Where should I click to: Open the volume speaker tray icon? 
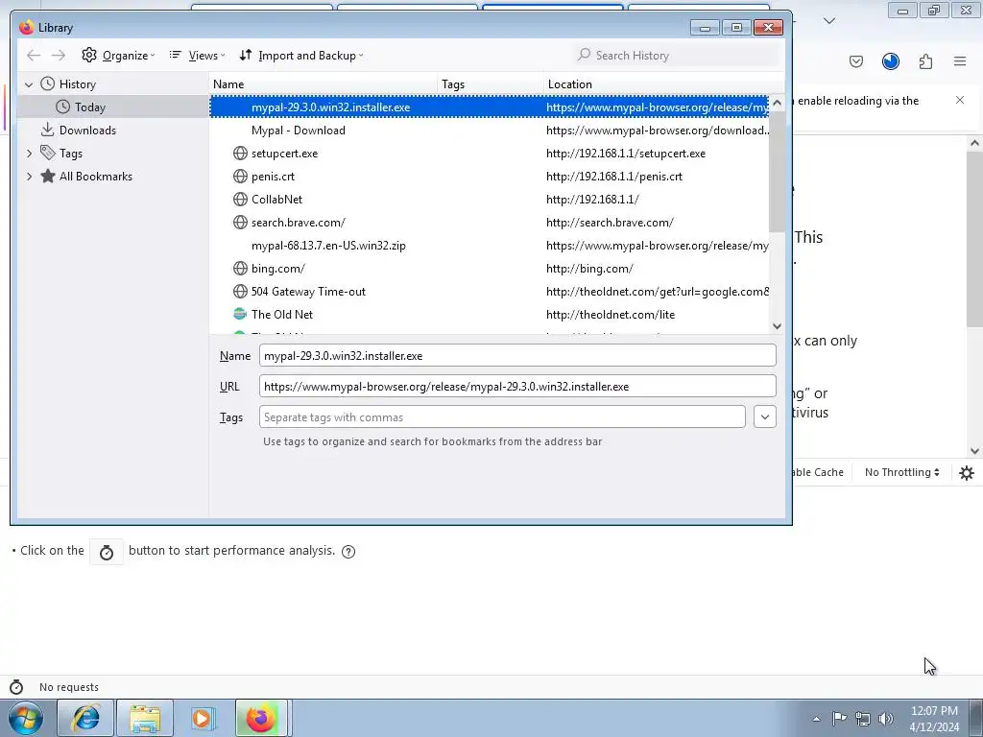pos(885,718)
